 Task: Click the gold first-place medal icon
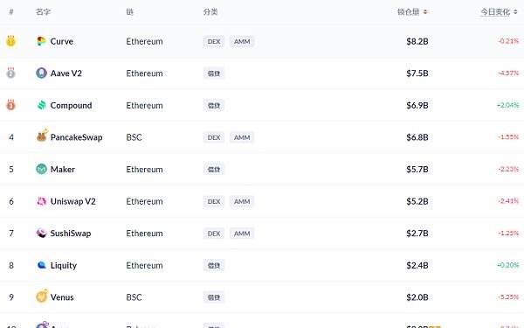pyautogui.click(x=10, y=41)
